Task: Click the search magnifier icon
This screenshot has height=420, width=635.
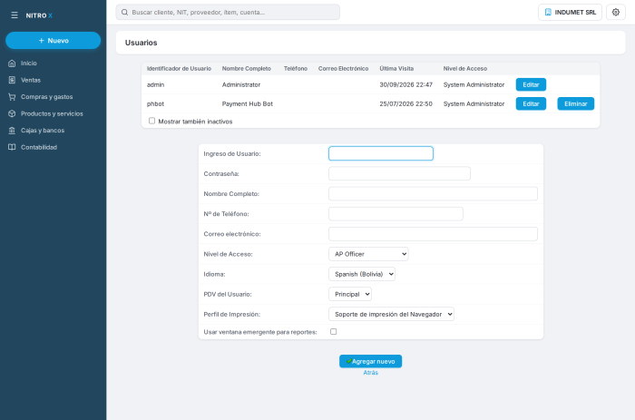Action: coord(125,12)
